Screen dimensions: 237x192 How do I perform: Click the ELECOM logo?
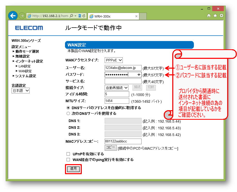(29, 28)
